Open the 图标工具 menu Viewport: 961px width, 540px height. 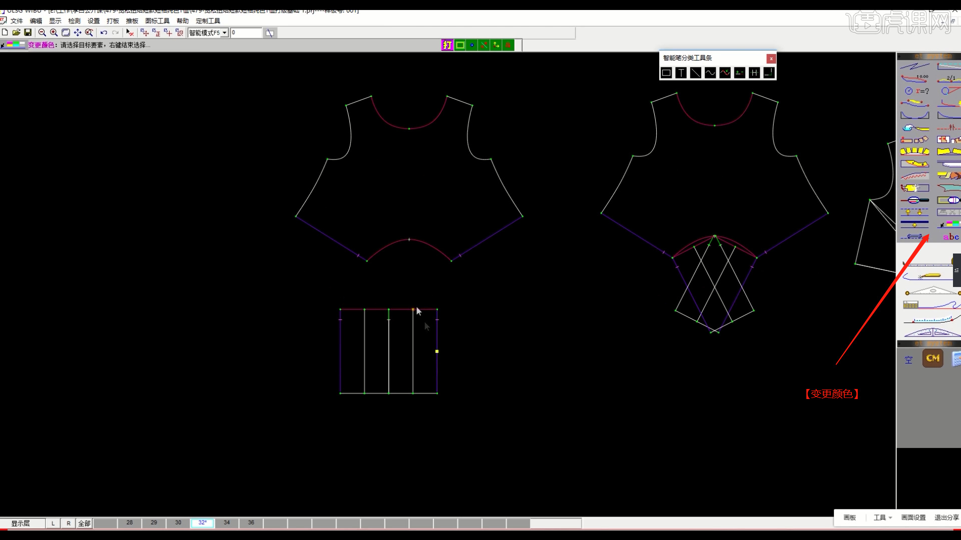tap(157, 21)
